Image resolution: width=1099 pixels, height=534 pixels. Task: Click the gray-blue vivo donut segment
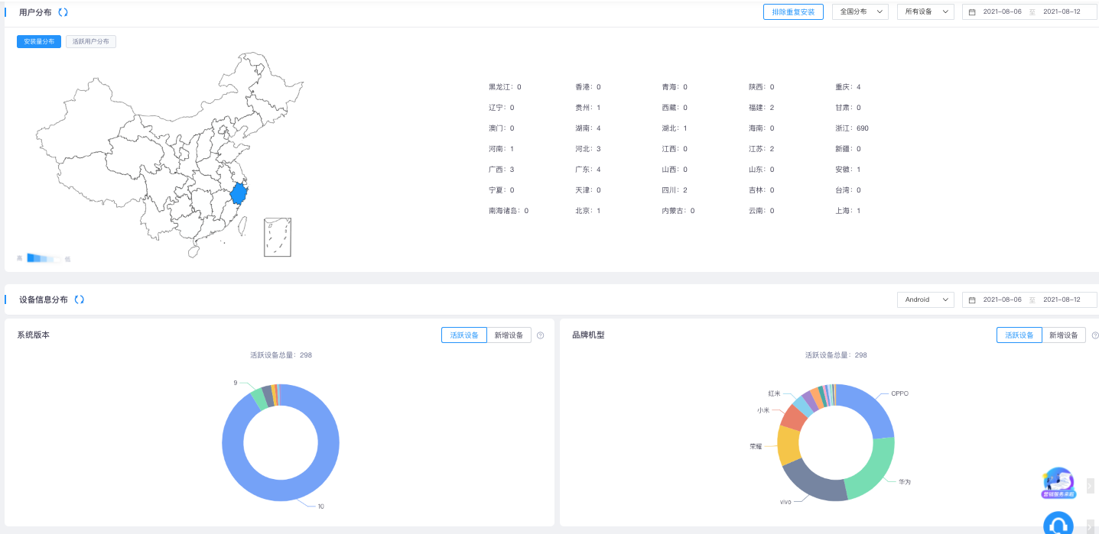813,483
